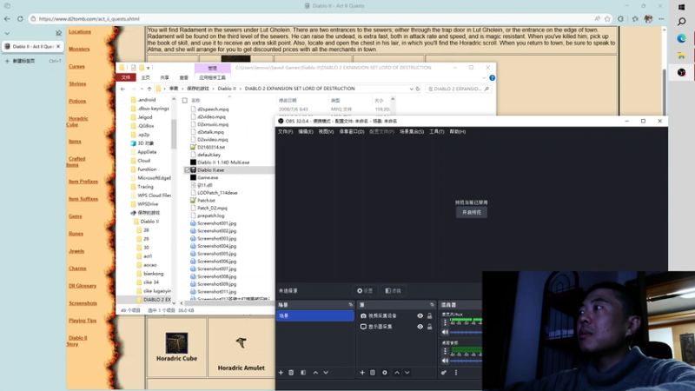Move scene down in OBS Scenes panel
The width and height of the screenshot is (695, 391).
click(x=326, y=373)
